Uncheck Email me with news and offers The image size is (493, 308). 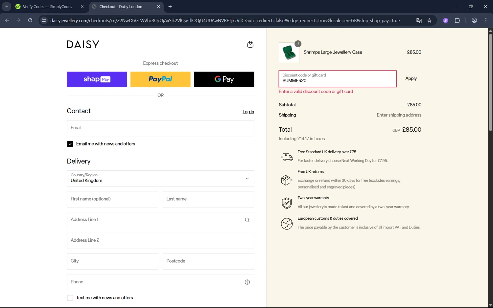tap(70, 144)
